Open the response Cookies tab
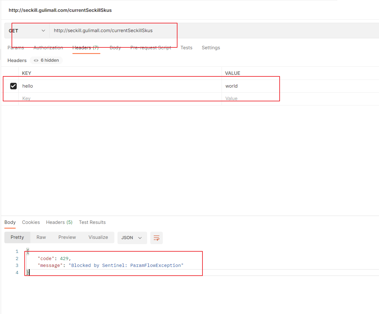This screenshot has width=379, height=314. pyautogui.click(x=31, y=222)
